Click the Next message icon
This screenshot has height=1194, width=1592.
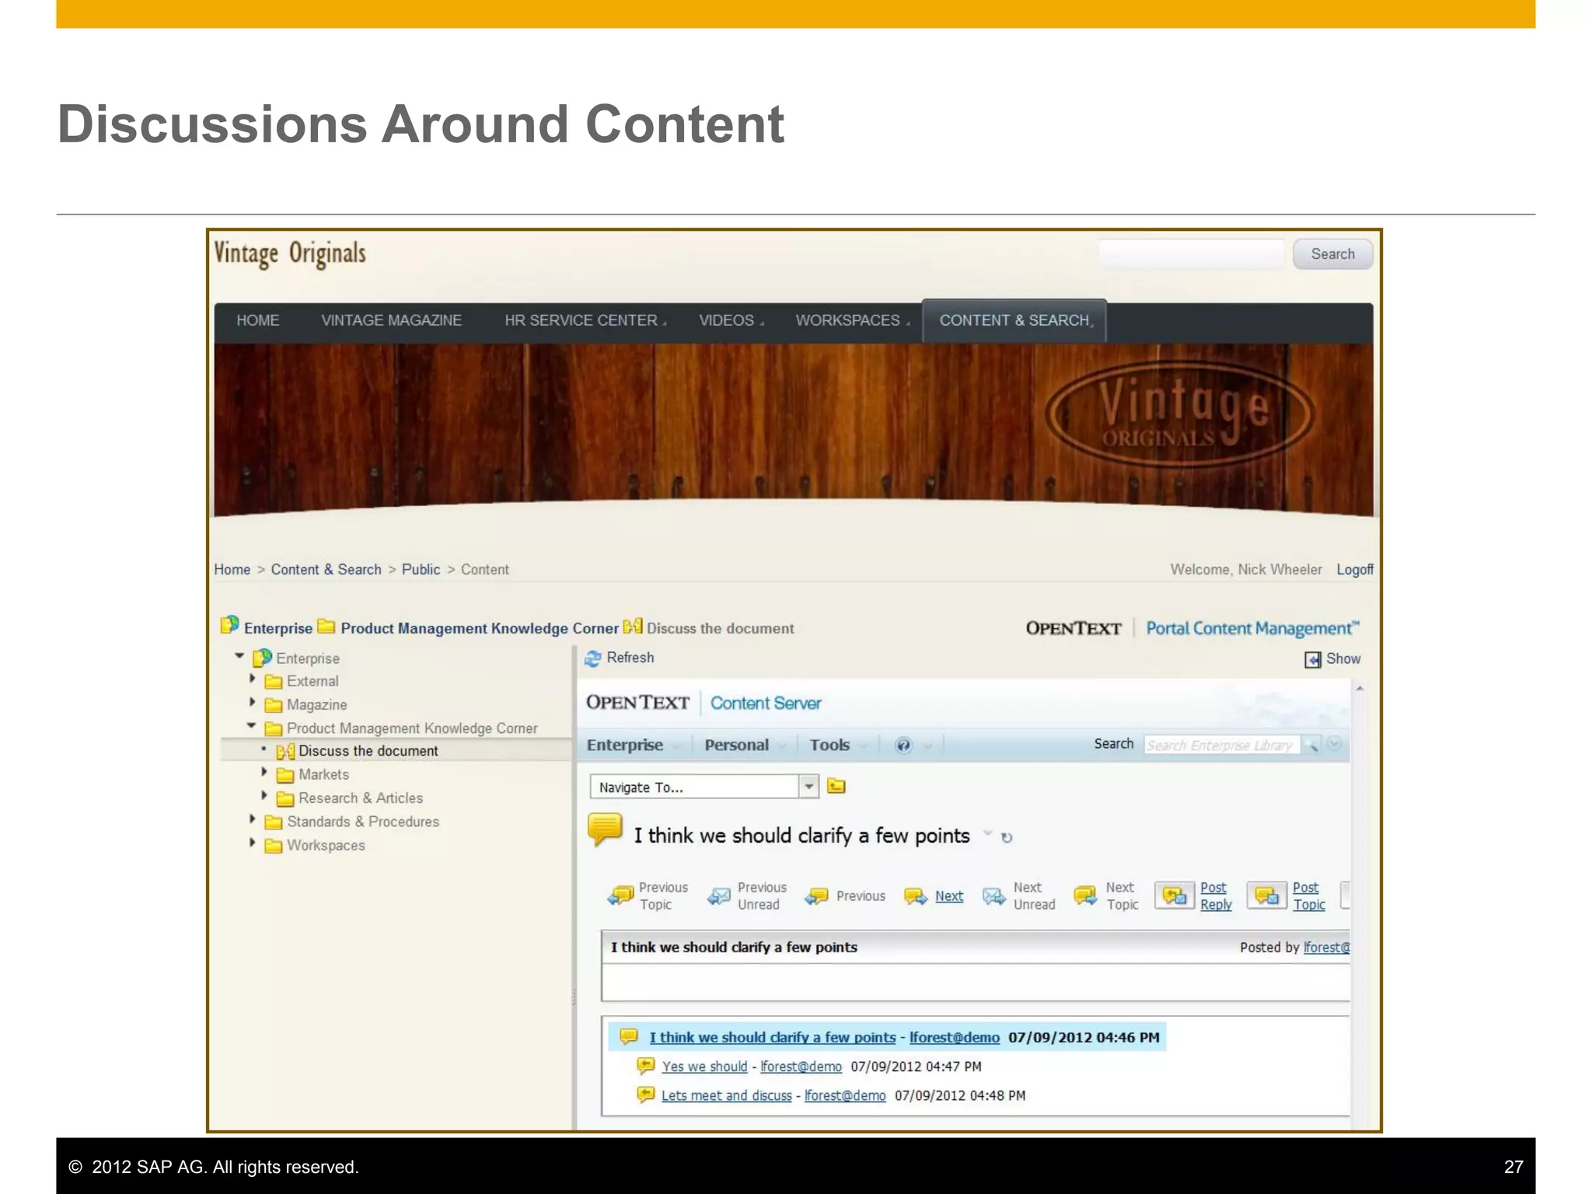click(916, 896)
